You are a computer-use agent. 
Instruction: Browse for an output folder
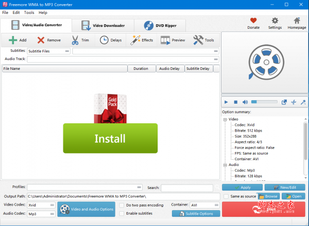(x=268, y=196)
